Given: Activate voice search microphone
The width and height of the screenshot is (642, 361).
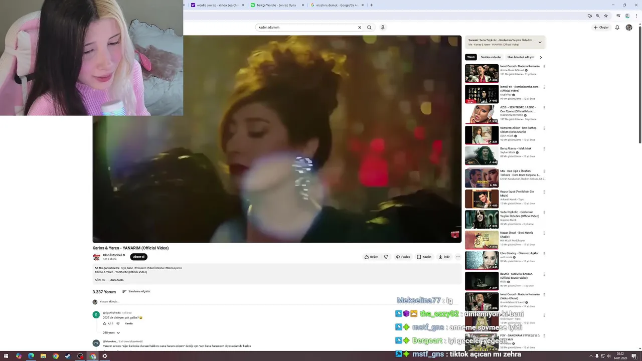Looking at the screenshot, I should pos(383,28).
